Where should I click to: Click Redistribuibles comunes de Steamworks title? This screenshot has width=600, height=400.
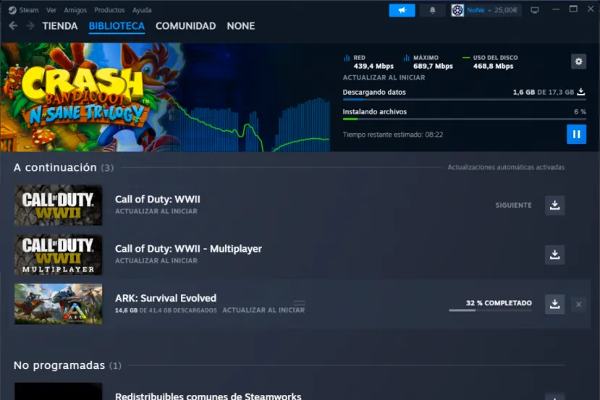point(208,396)
